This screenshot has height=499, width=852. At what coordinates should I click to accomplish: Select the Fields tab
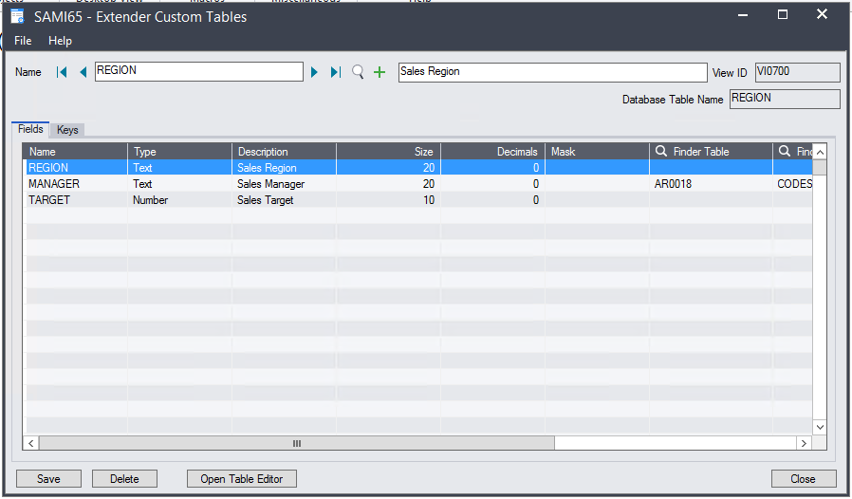coord(30,129)
